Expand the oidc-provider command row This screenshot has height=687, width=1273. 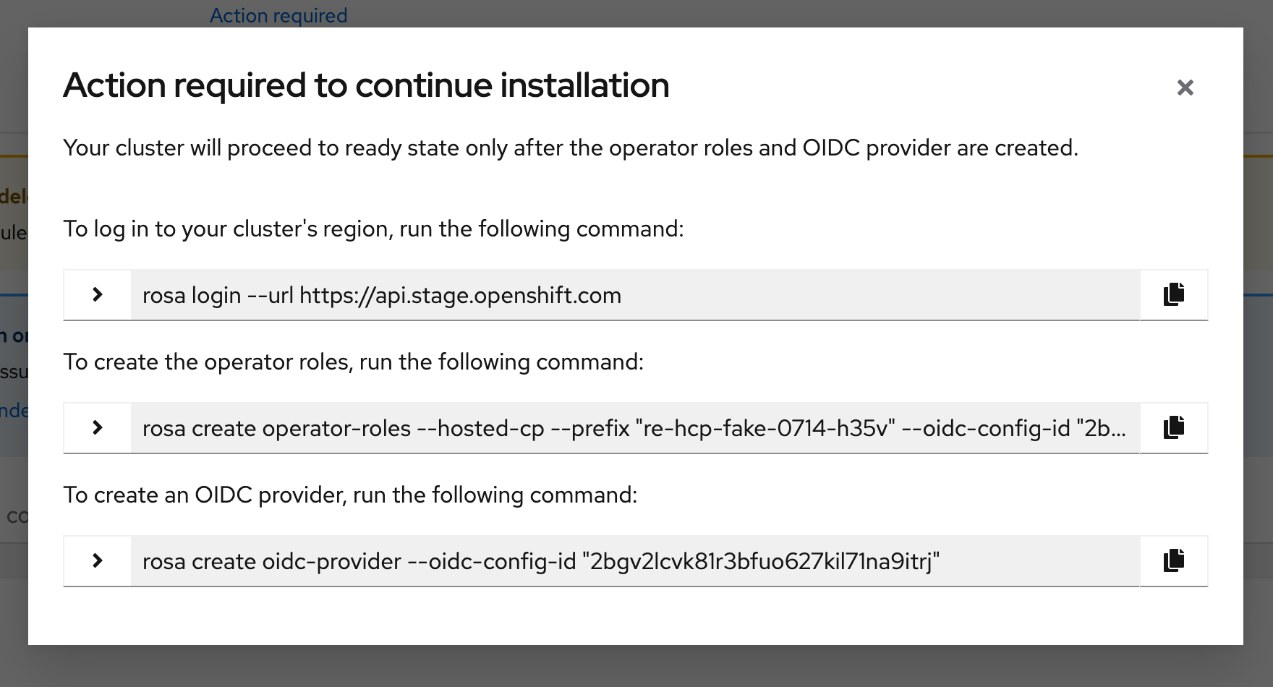coord(98,561)
